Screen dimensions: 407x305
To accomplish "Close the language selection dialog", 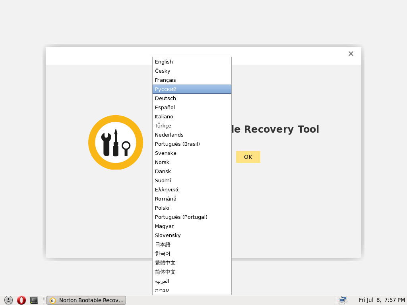I will click(351, 54).
